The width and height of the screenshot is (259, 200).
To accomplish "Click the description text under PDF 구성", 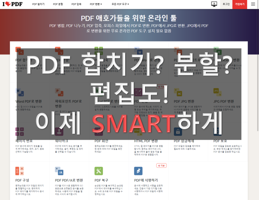I will [x=30, y=190].
